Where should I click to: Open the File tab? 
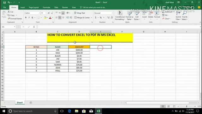[5, 7]
